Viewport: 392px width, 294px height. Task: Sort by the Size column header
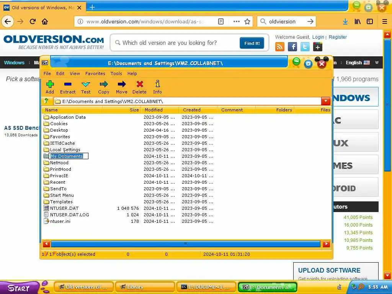click(122, 110)
